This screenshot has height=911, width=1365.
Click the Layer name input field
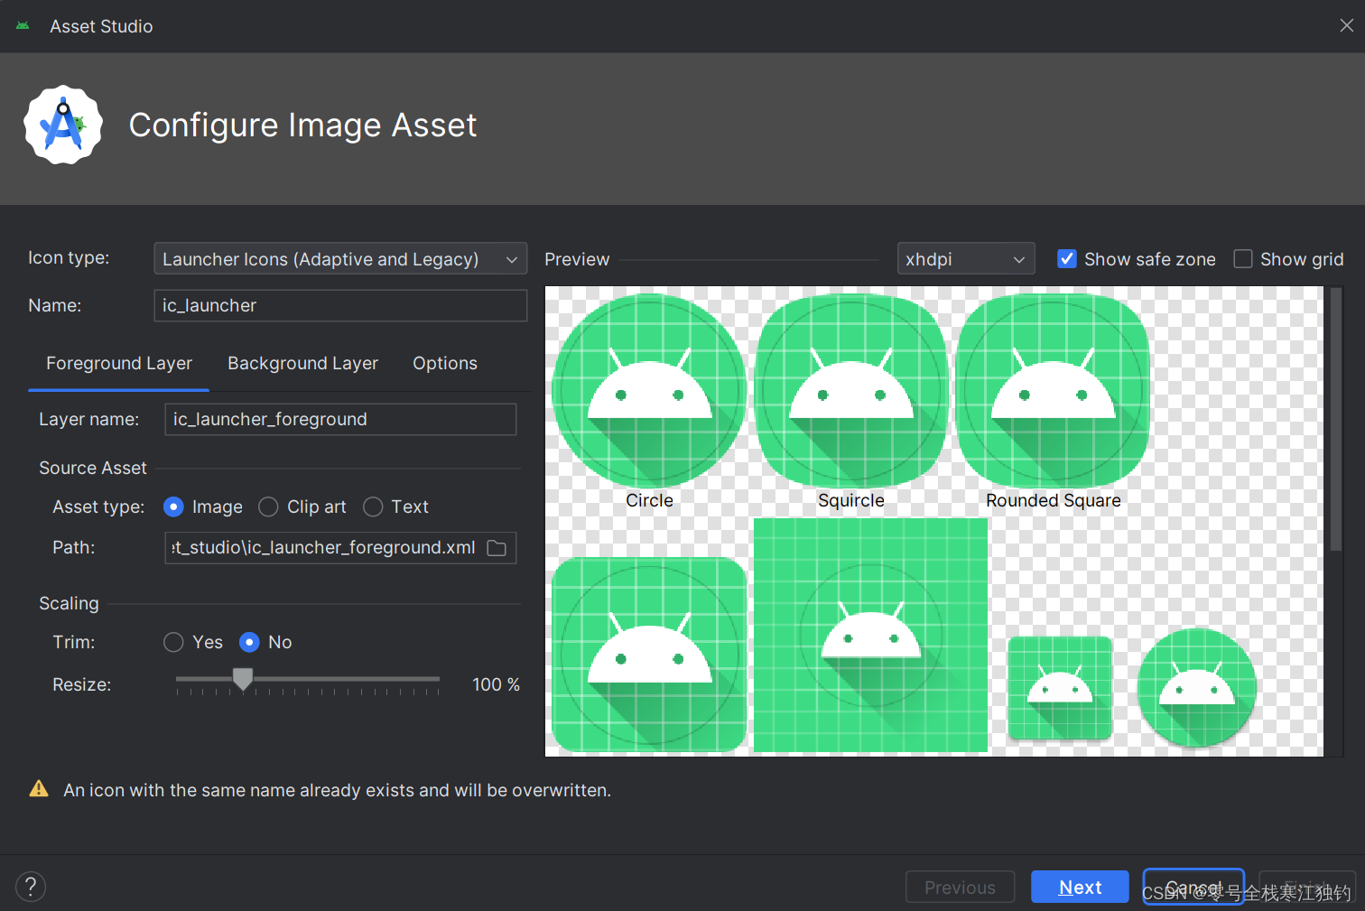340,419
